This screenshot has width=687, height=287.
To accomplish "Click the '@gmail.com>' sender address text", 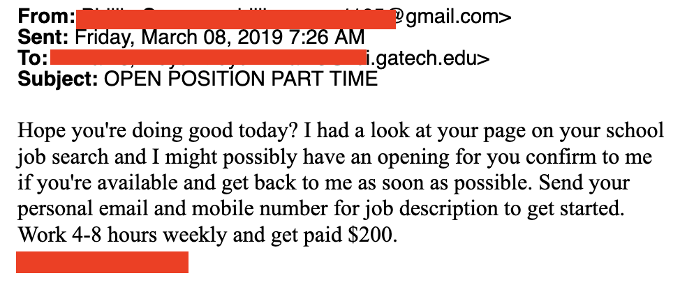I will point(451,17).
